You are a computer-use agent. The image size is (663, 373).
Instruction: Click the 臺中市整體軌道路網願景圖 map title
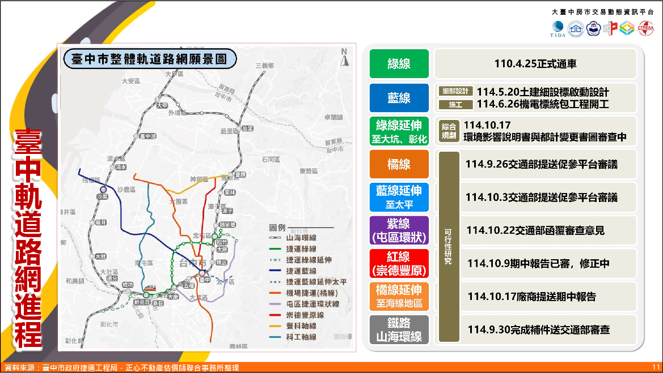[x=150, y=59]
